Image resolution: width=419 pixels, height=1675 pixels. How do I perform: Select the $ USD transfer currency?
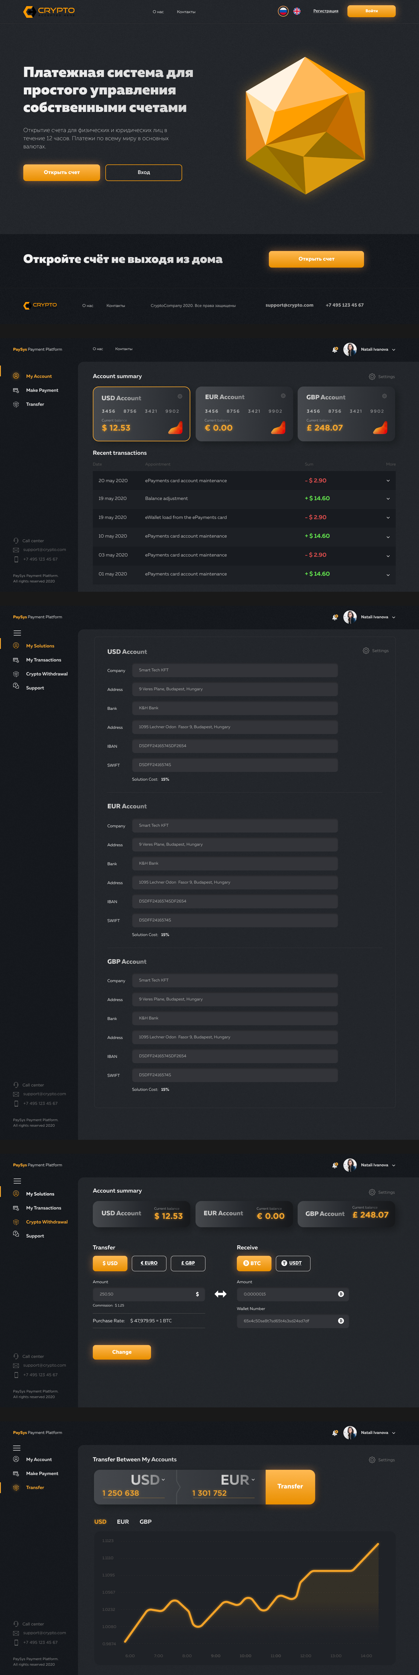110,1263
